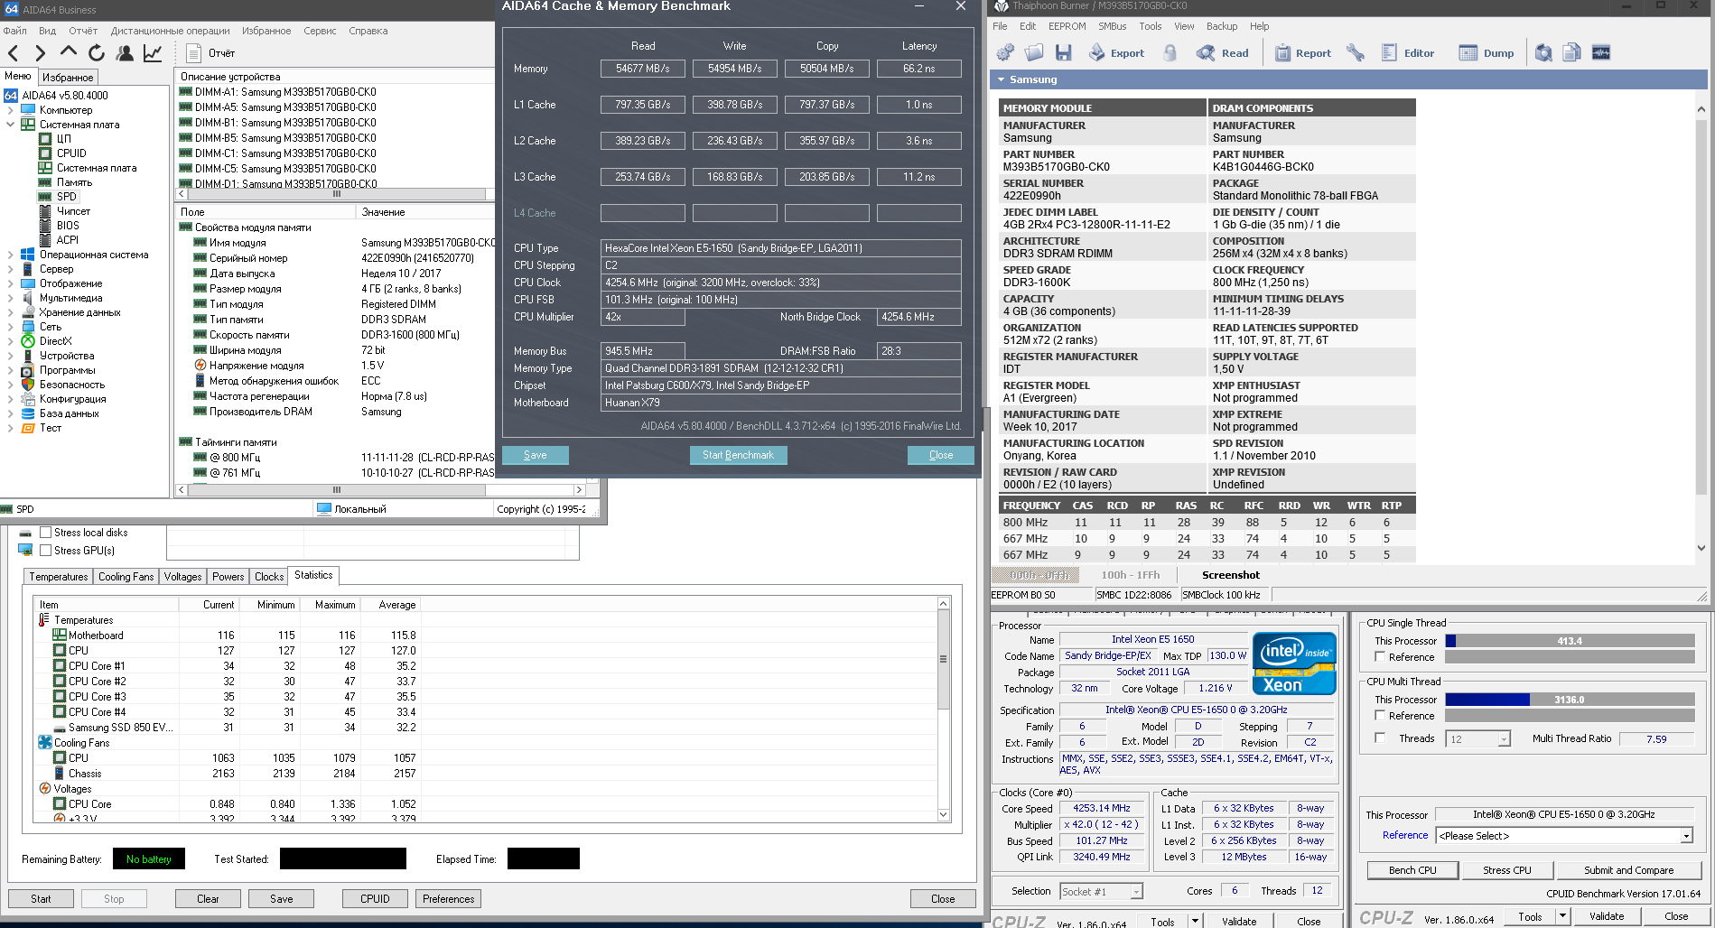The width and height of the screenshot is (1715, 928).
Task: Click the green No battery indicator
Action: coord(149,859)
